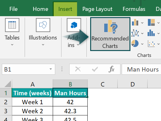Image resolution: width=161 pixels, height=121 pixels.
Task: Click the formula bar showing Man Hours
Action: (x=141, y=69)
